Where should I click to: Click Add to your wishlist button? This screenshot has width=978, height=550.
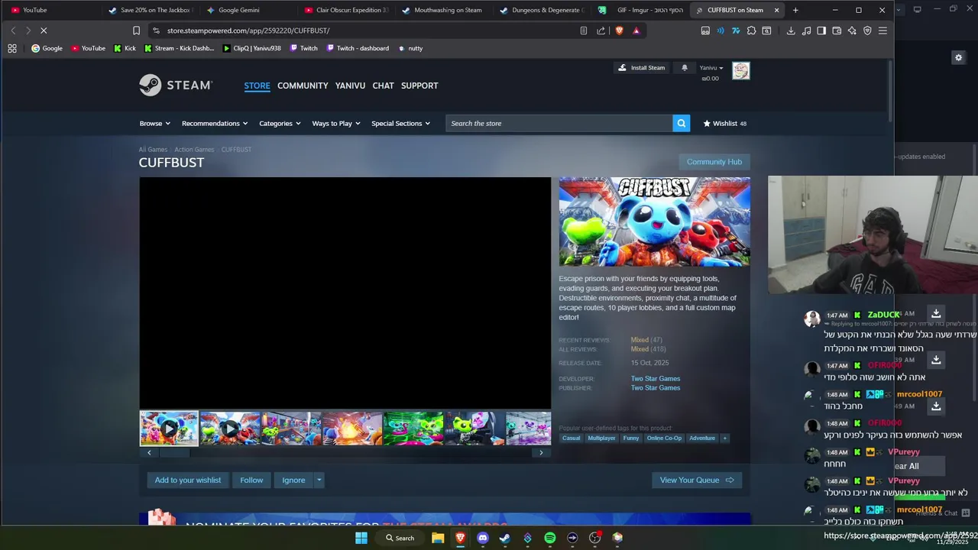tap(187, 480)
